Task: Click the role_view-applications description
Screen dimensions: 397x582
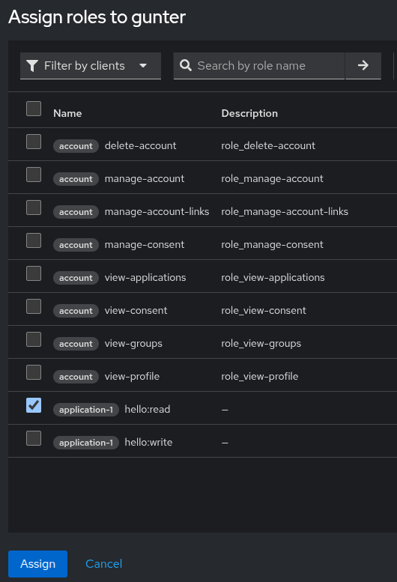Action: pos(273,278)
